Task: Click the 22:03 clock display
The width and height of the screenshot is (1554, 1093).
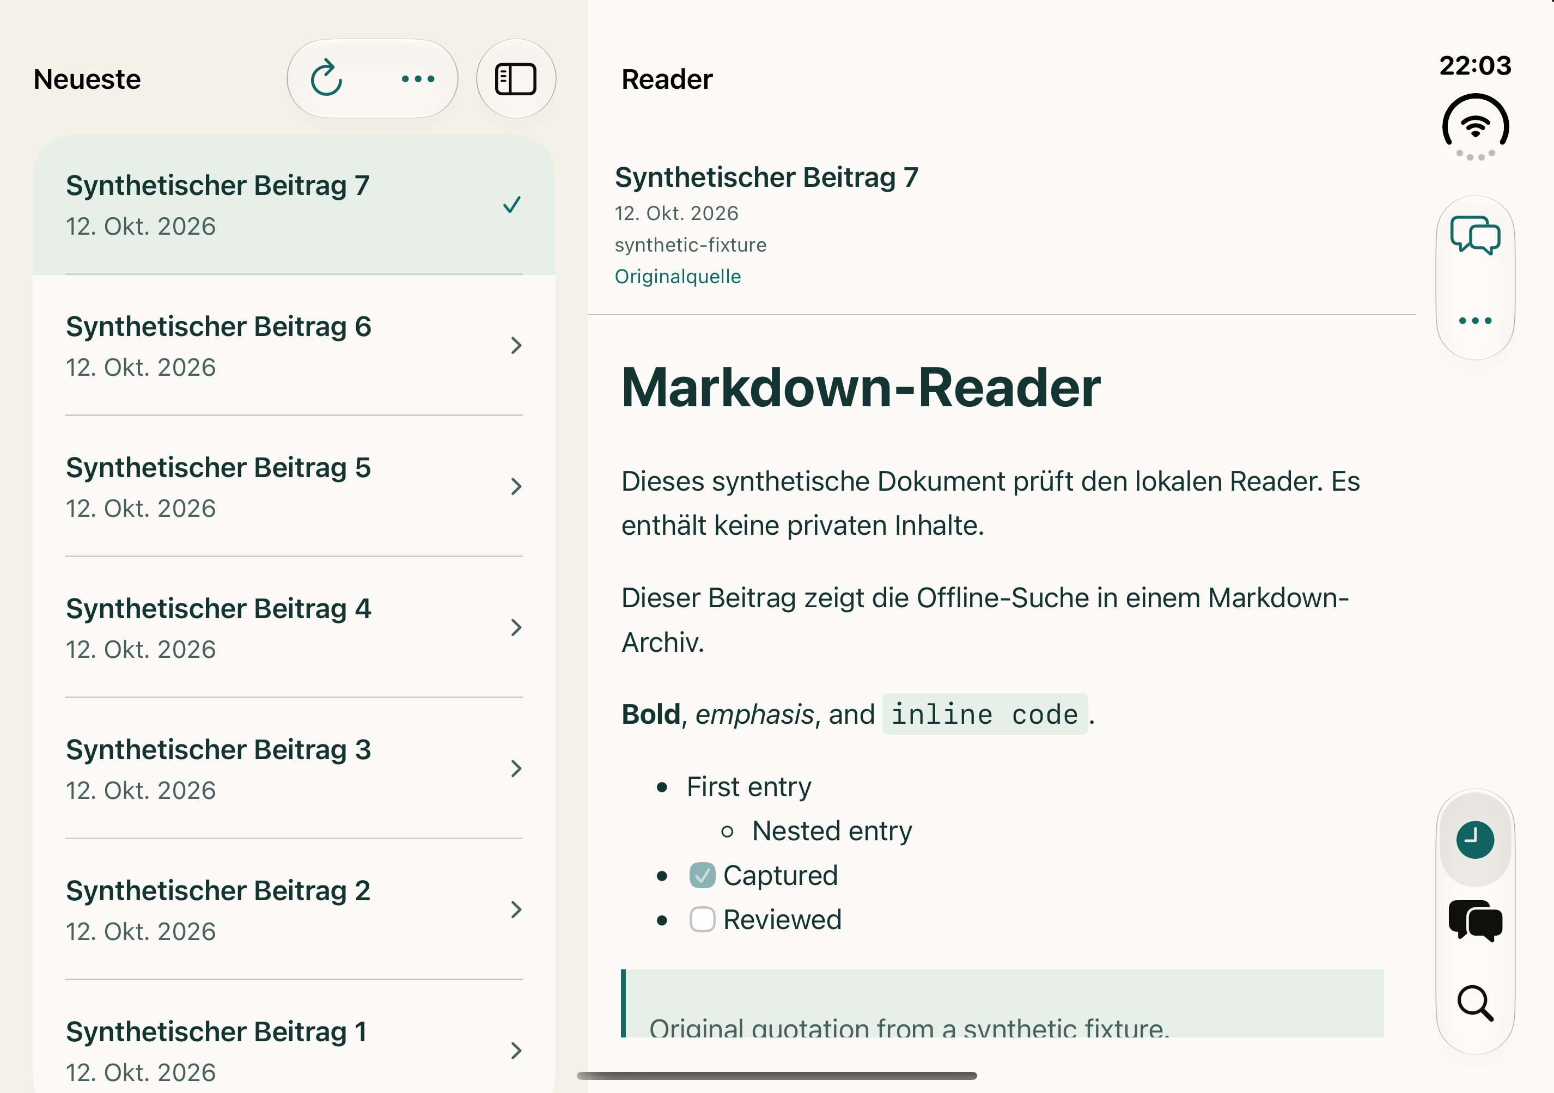Action: point(1475,66)
